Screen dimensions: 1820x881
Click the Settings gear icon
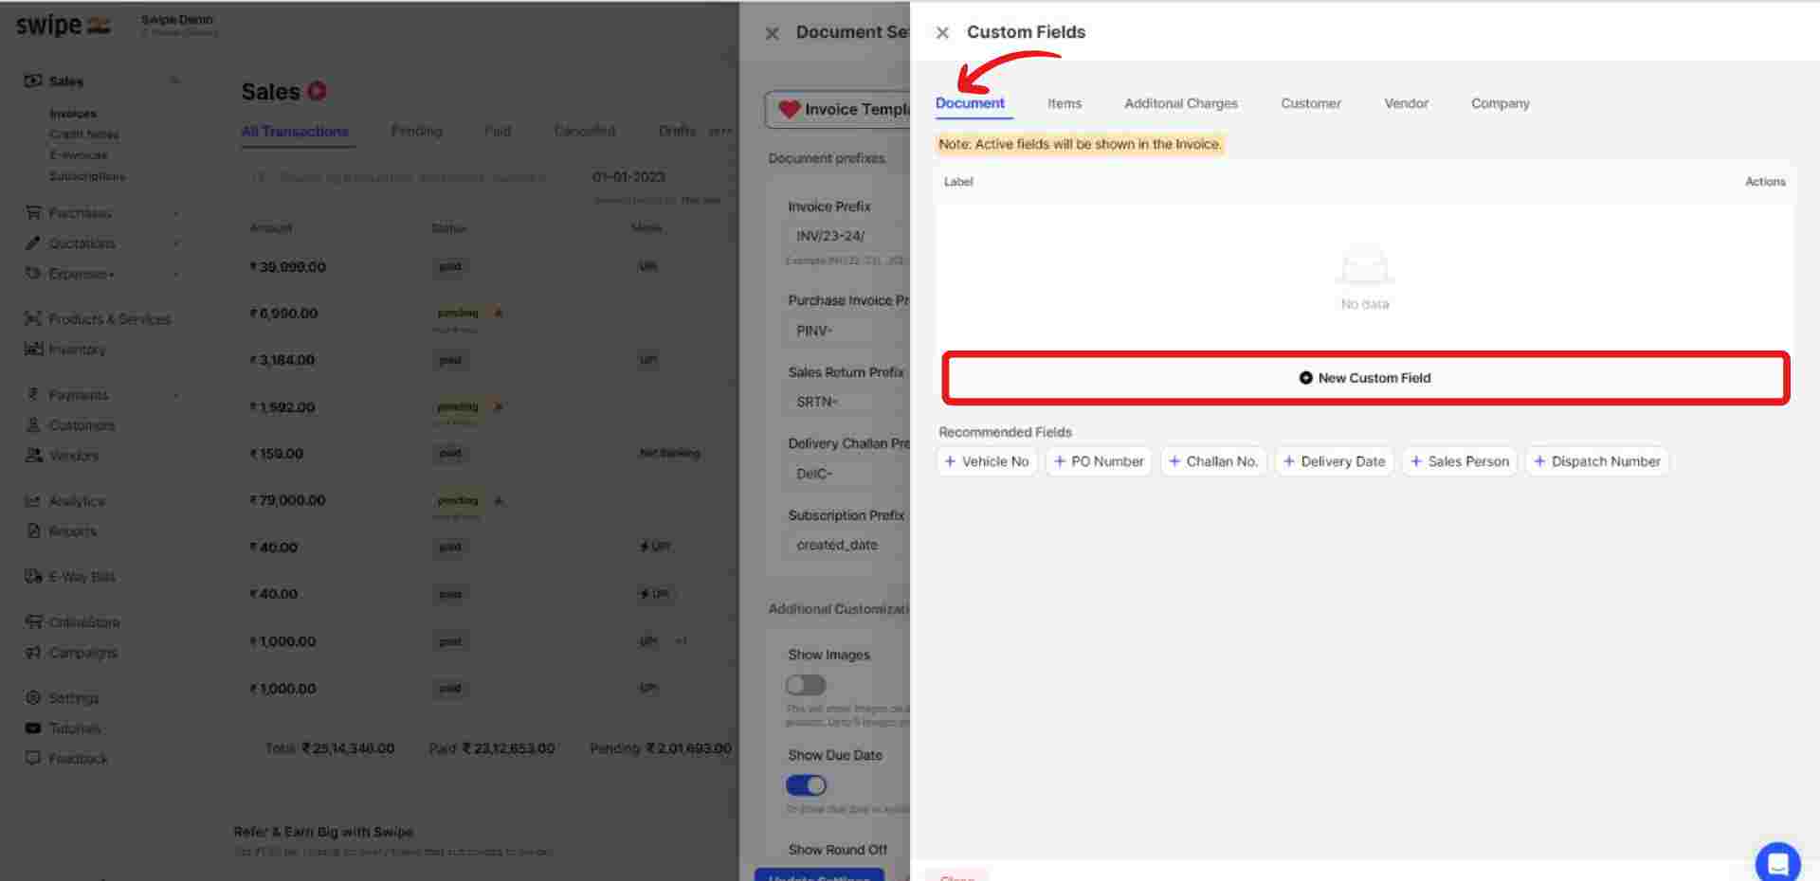(33, 698)
